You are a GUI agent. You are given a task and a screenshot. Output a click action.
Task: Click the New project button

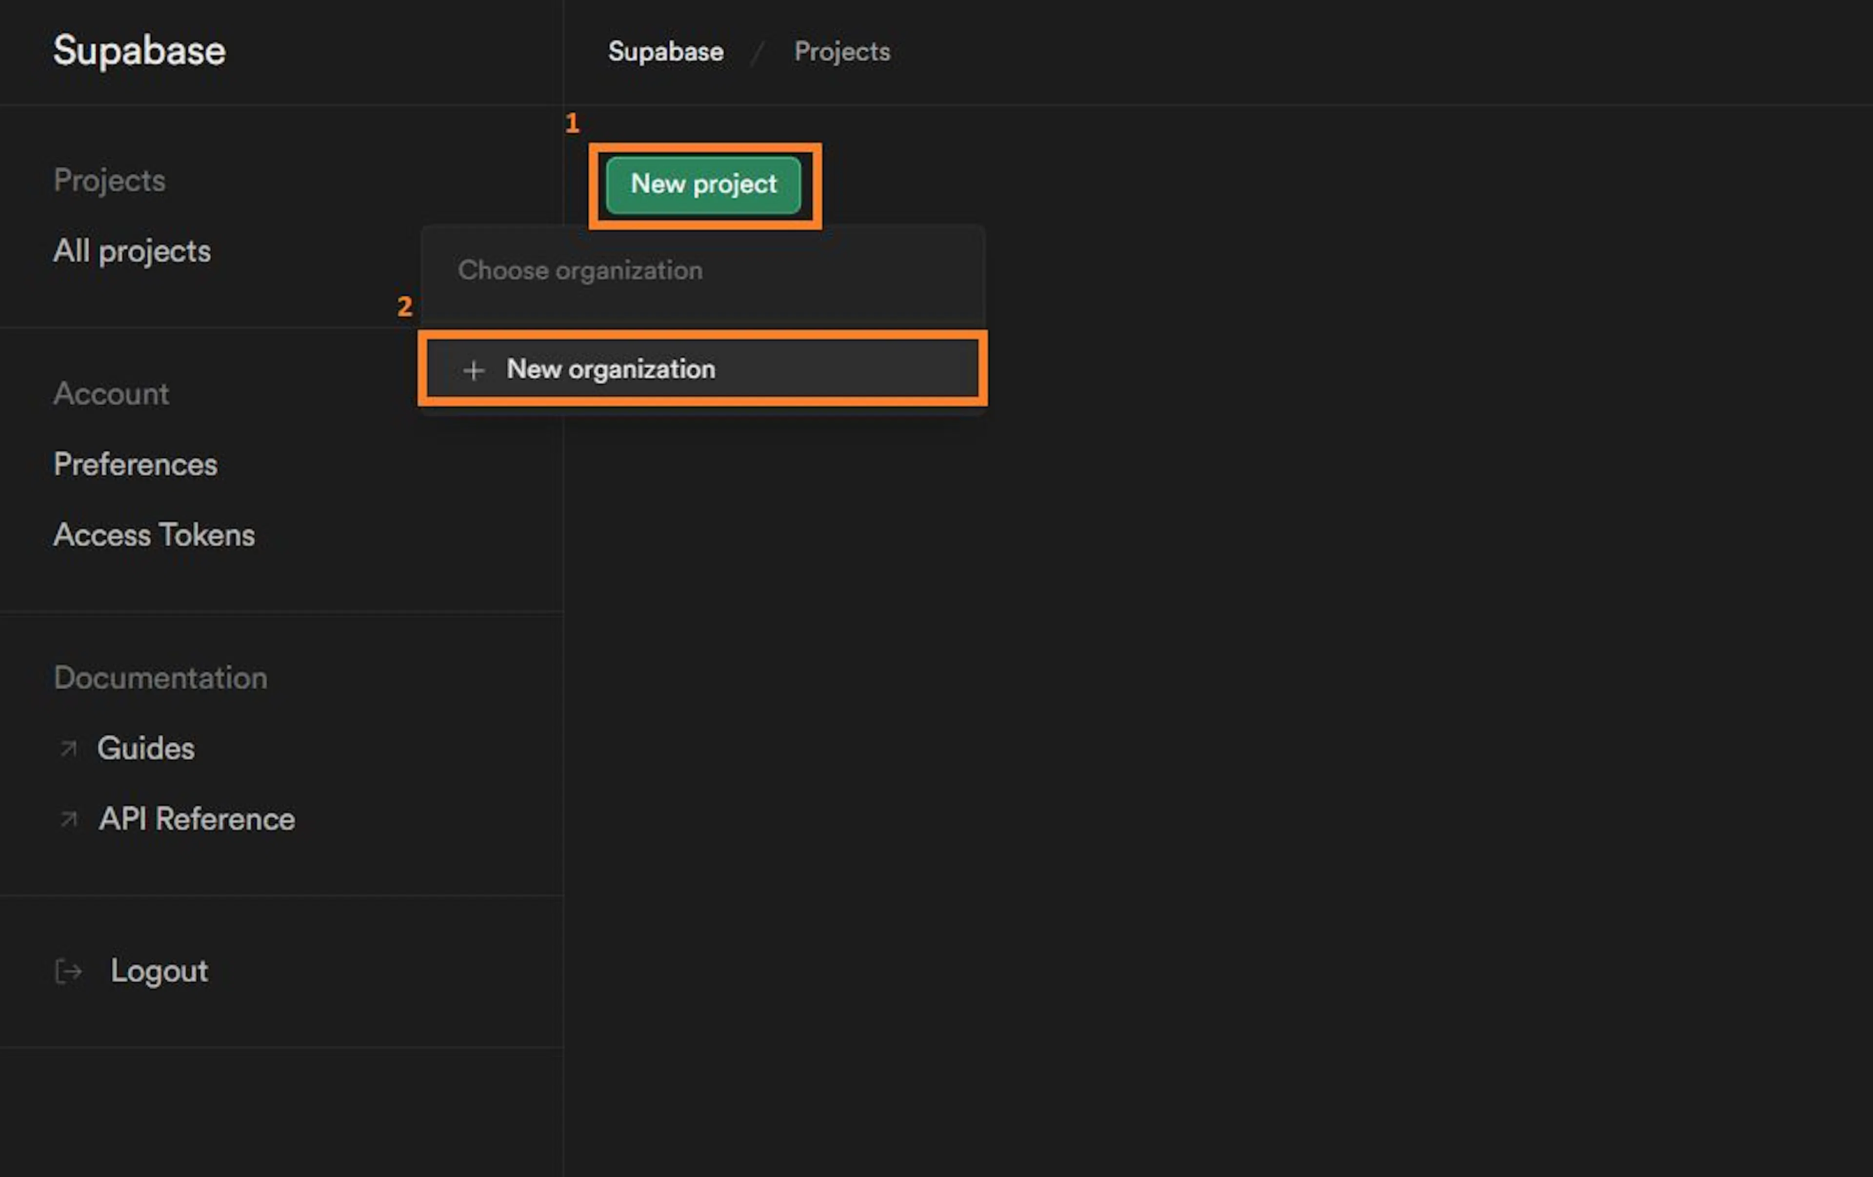(x=704, y=184)
